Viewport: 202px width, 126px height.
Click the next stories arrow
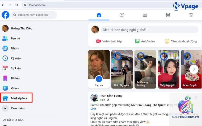tap(194, 69)
